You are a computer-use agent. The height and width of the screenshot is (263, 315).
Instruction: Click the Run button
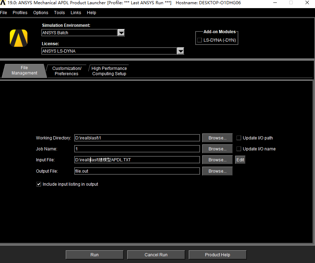94,255
